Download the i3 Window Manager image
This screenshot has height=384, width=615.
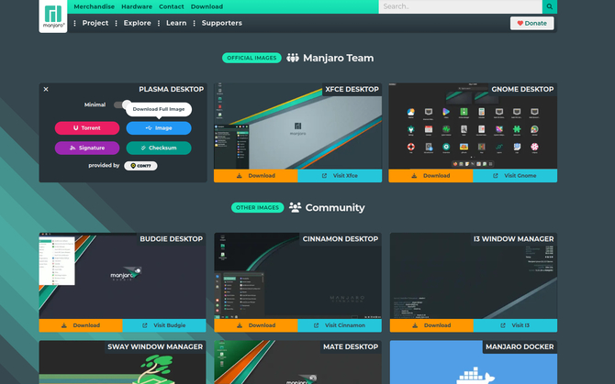click(x=431, y=325)
